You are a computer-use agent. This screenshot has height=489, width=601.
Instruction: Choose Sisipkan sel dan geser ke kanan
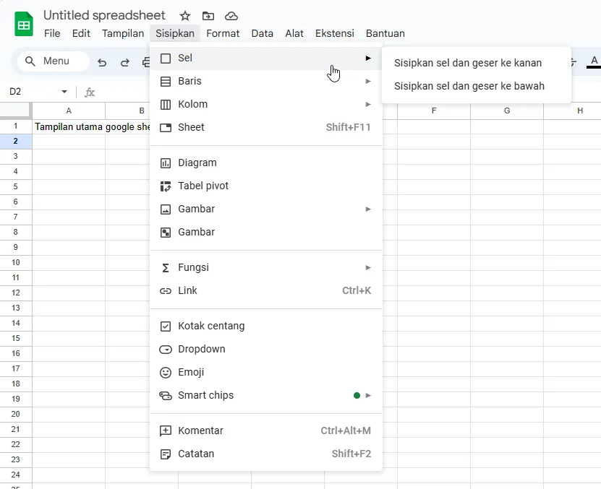[468, 63]
